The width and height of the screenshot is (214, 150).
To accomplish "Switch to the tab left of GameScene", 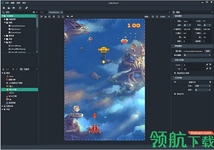I will 42,12.
